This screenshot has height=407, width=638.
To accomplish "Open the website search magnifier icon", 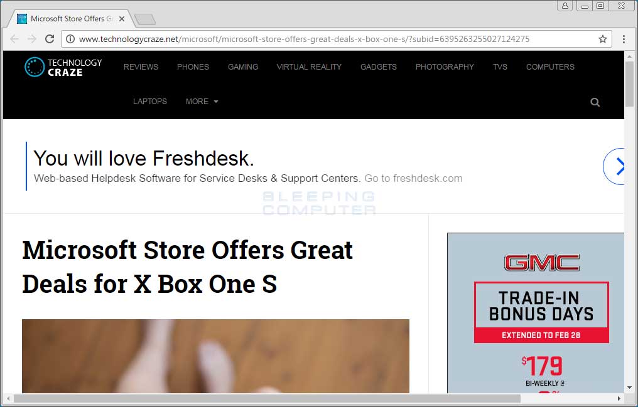I will click(x=595, y=102).
